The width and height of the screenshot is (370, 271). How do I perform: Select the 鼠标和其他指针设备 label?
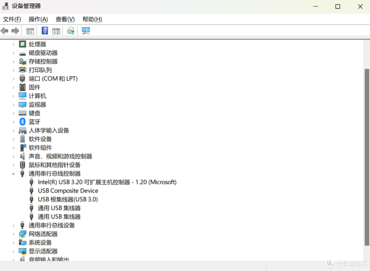coord(54,165)
